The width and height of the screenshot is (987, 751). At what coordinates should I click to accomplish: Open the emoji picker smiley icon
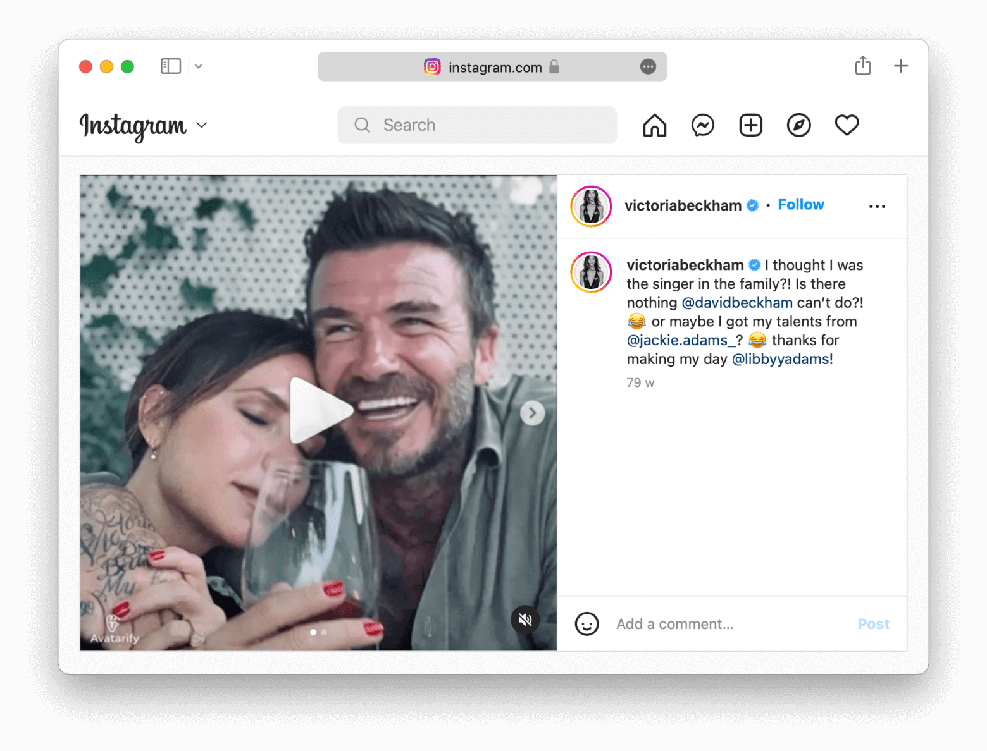click(x=587, y=624)
